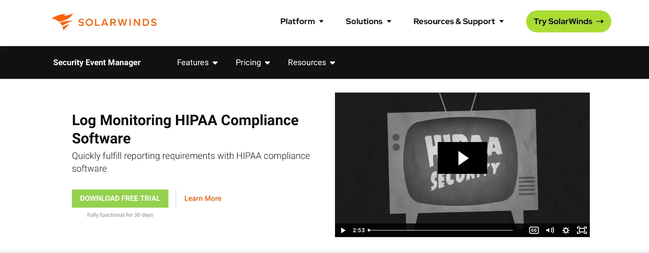Open the SolarWinds logo homepage link
The height and width of the screenshot is (253, 649).
[x=105, y=22]
